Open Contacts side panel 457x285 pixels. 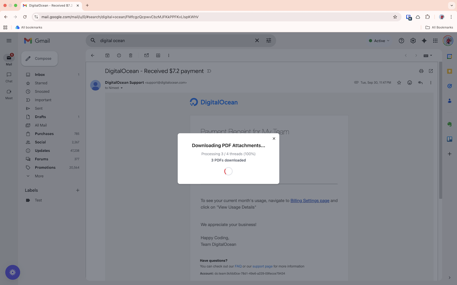pyautogui.click(x=450, y=101)
